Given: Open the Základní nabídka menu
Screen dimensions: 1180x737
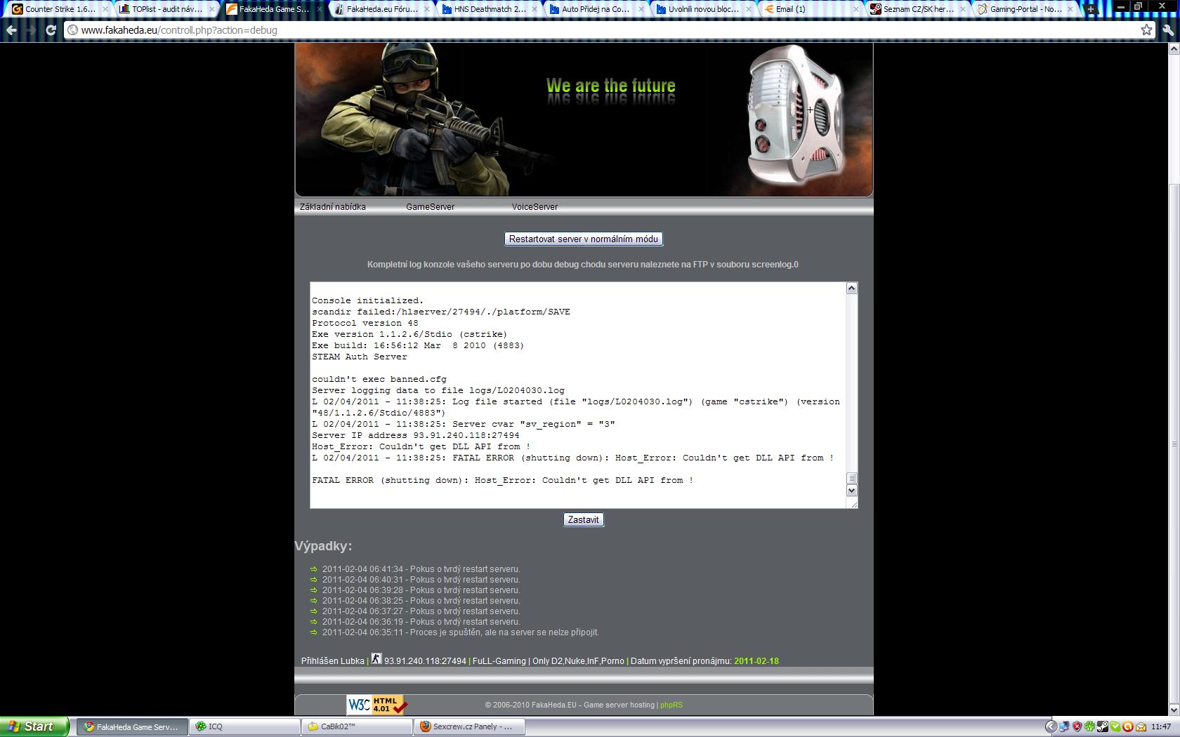Looking at the screenshot, I should point(332,207).
